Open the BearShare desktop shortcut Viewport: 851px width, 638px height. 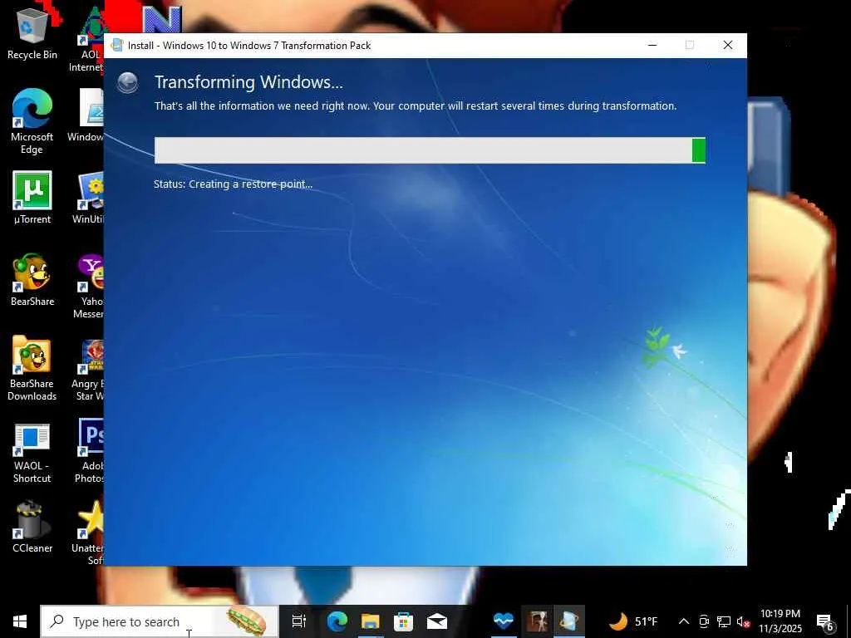coord(32,279)
